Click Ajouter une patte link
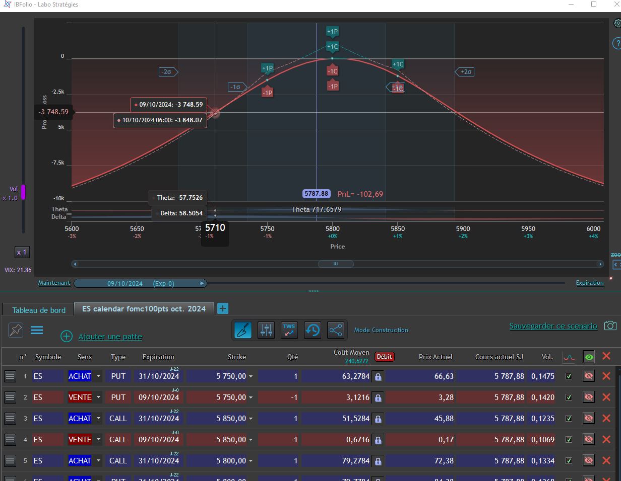Viewport: 621px width, 481px height. pos(110,336)
